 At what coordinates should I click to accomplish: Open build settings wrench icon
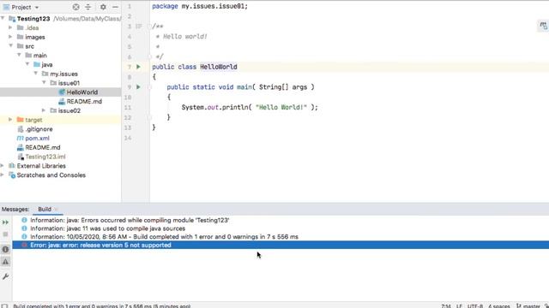pyautogui.click(x=5, y=276)
